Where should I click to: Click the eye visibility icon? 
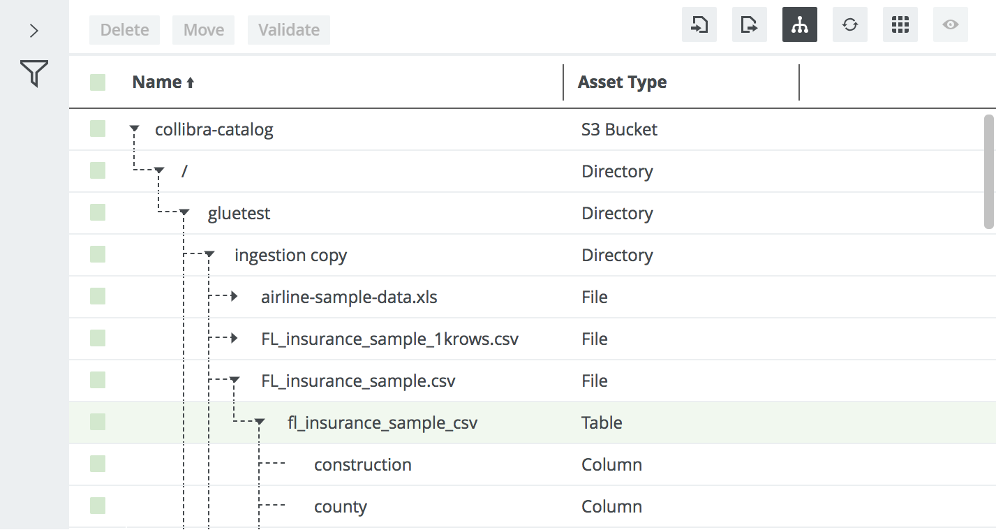point(950,25)
